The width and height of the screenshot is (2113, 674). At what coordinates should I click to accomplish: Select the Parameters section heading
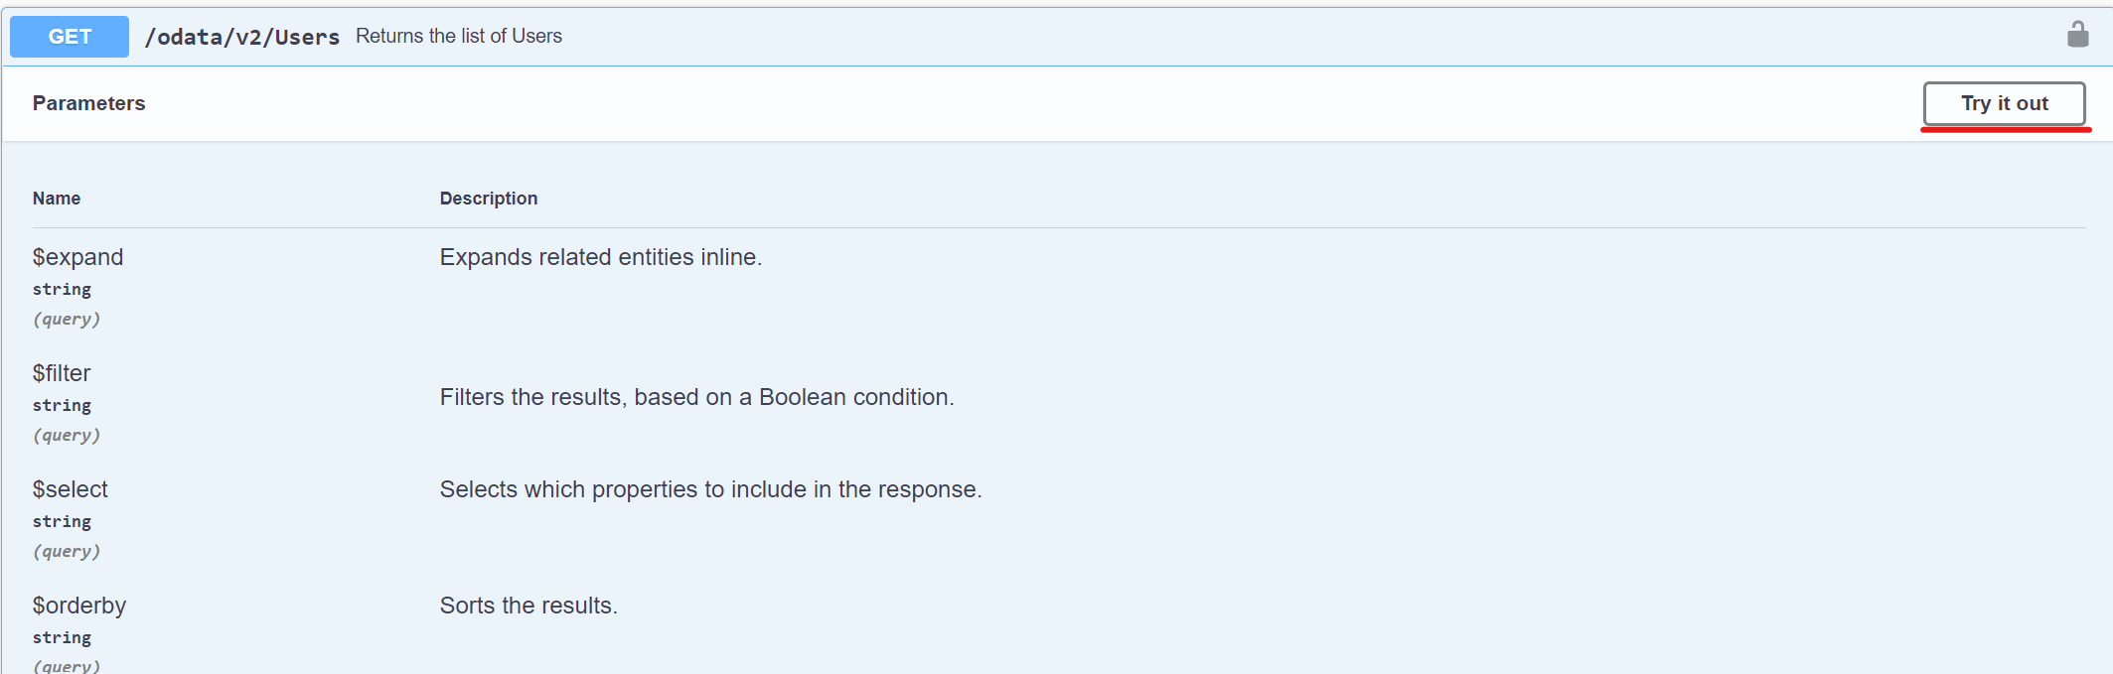[88, 103]
